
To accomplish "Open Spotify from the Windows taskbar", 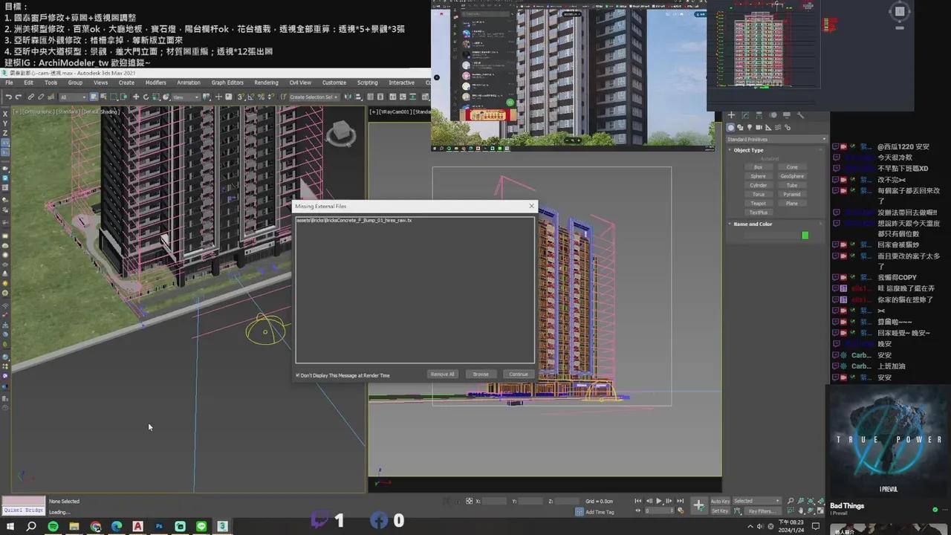I will [53, 526].
